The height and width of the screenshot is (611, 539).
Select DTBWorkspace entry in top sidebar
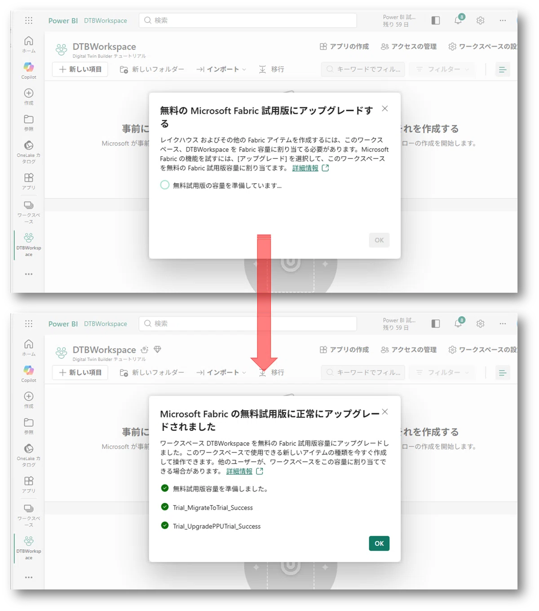pyautogui.click(x=29, y=244)
